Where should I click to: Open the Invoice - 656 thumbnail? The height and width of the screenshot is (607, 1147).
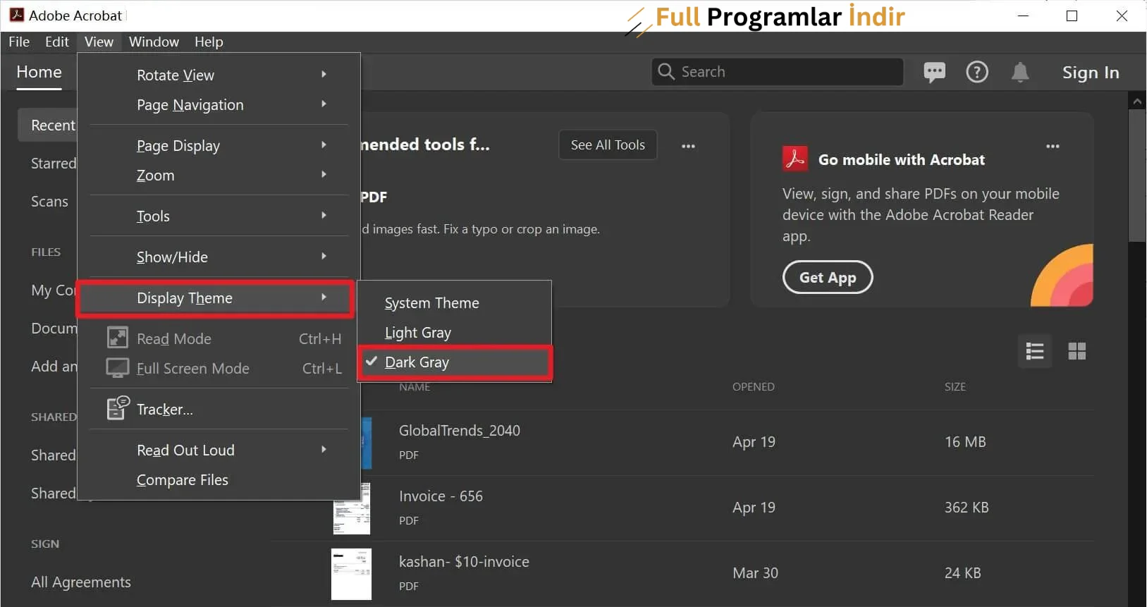point(352,508)
